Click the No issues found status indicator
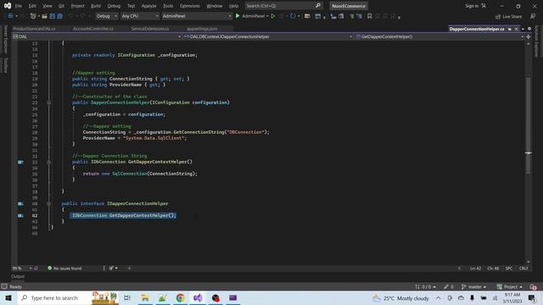Image resolution: width=543 pixels, height=305 pixels. [64, 268]
